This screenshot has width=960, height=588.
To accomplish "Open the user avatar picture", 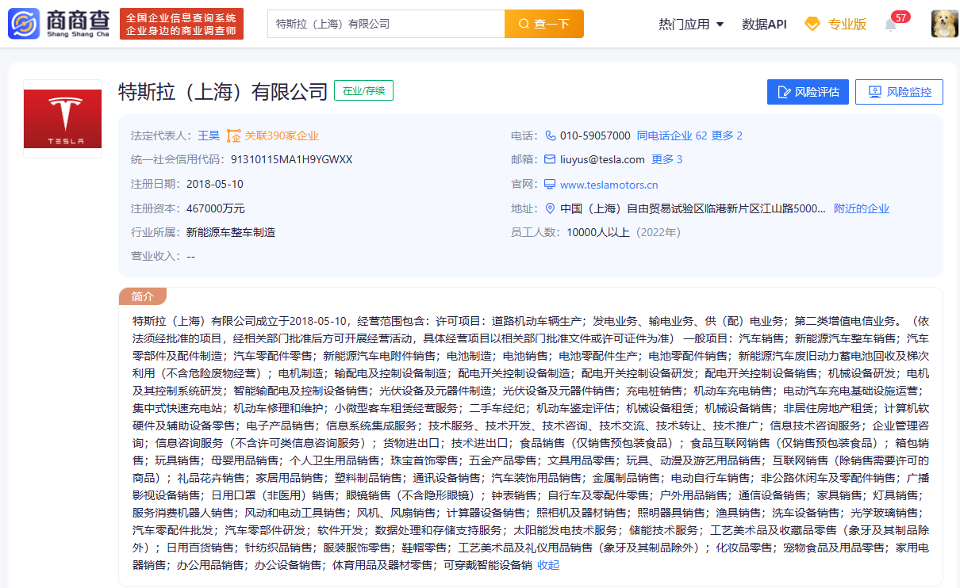I will pos(944,24).
